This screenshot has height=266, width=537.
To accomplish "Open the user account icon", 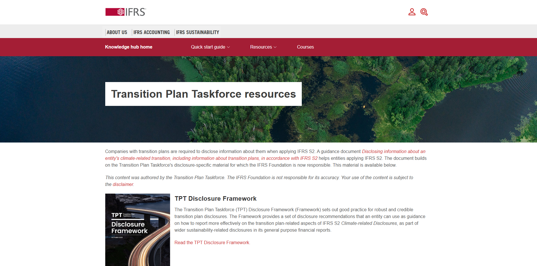I will [412, 12].
